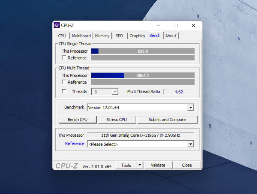Click the Close button at bottom
Image resolution: width=257 pixels, height=194 pixels.
pos(187,165)
